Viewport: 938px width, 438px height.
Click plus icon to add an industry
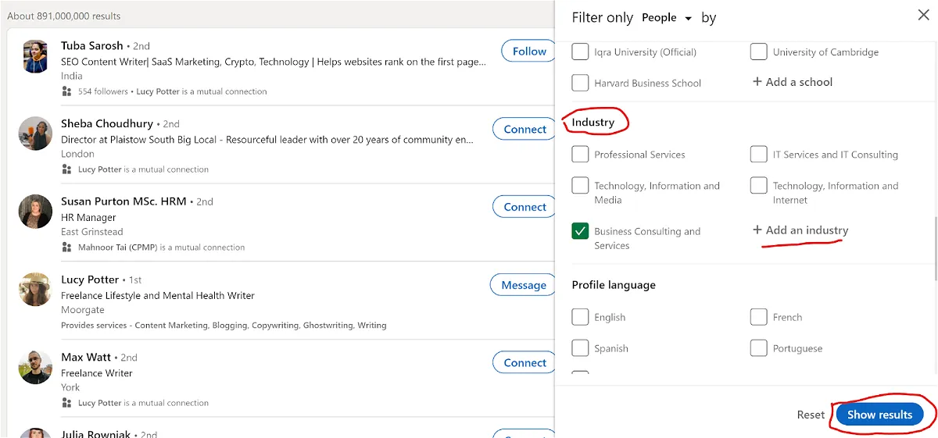pyautogui.click(x=757, y=230)
